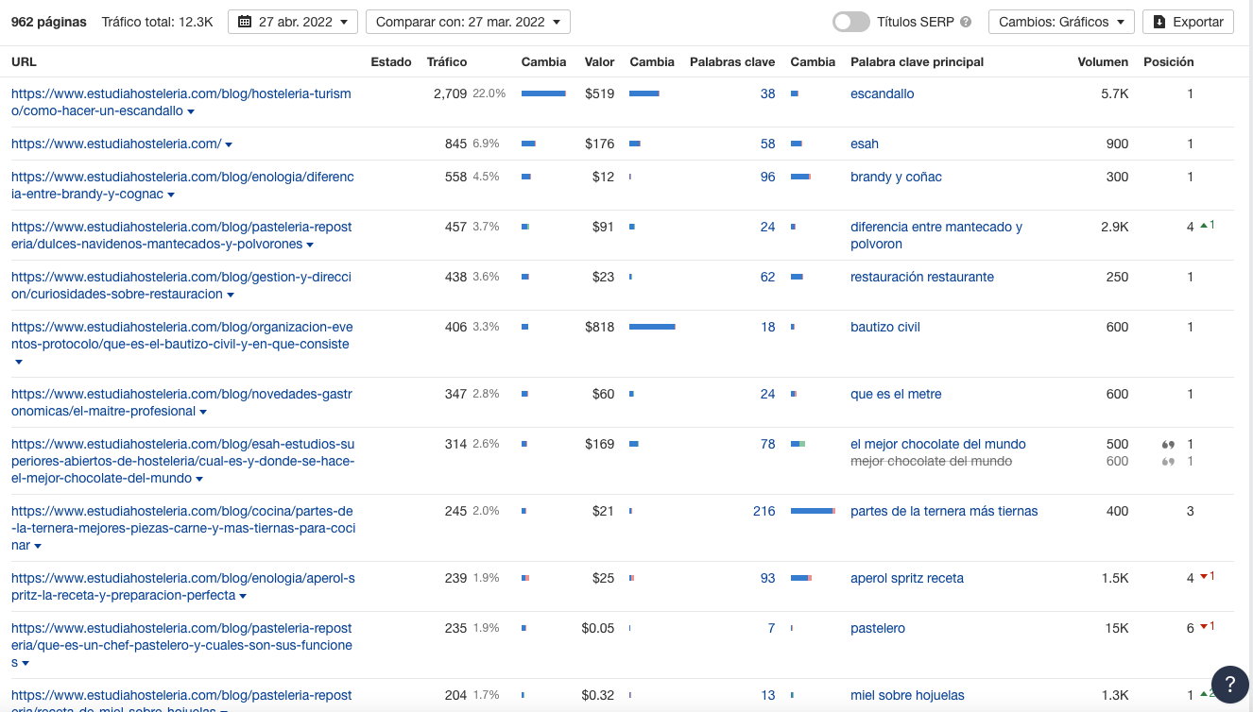Open the Comparar con: 27 mar. 2022 dropdown

pos(468,22)
